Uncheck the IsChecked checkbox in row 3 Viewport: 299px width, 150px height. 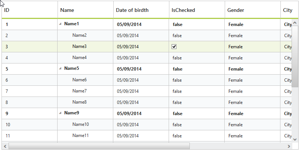174,47
